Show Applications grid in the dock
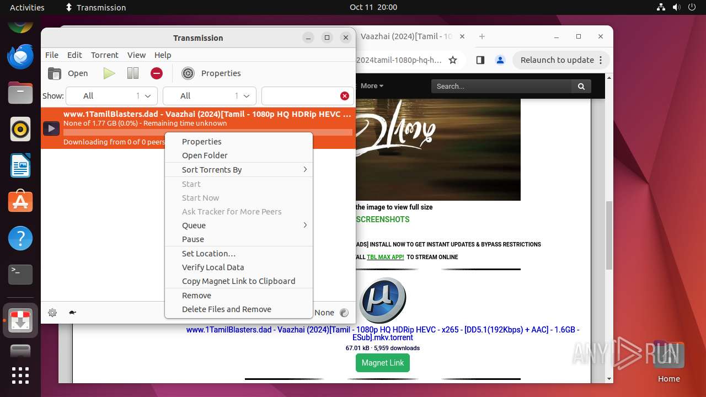706x397 pixels. (20, 375)
